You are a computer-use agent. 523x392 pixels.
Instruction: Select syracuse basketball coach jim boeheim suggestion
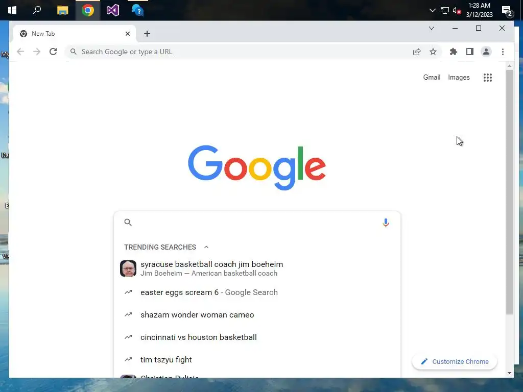[257, 268]
